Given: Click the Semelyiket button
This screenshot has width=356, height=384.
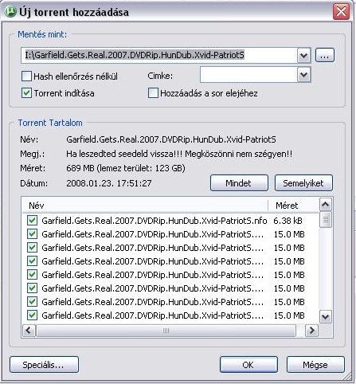Looking at the screenshot, I should tap(303, 183).
